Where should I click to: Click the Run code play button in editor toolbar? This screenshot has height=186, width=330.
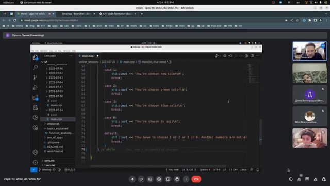coord(217,56)
